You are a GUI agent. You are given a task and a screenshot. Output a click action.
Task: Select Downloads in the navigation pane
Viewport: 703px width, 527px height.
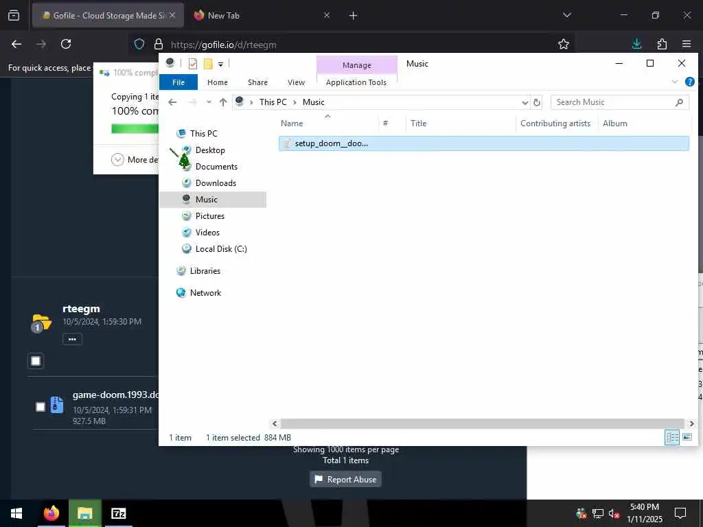tap(216, 183)
